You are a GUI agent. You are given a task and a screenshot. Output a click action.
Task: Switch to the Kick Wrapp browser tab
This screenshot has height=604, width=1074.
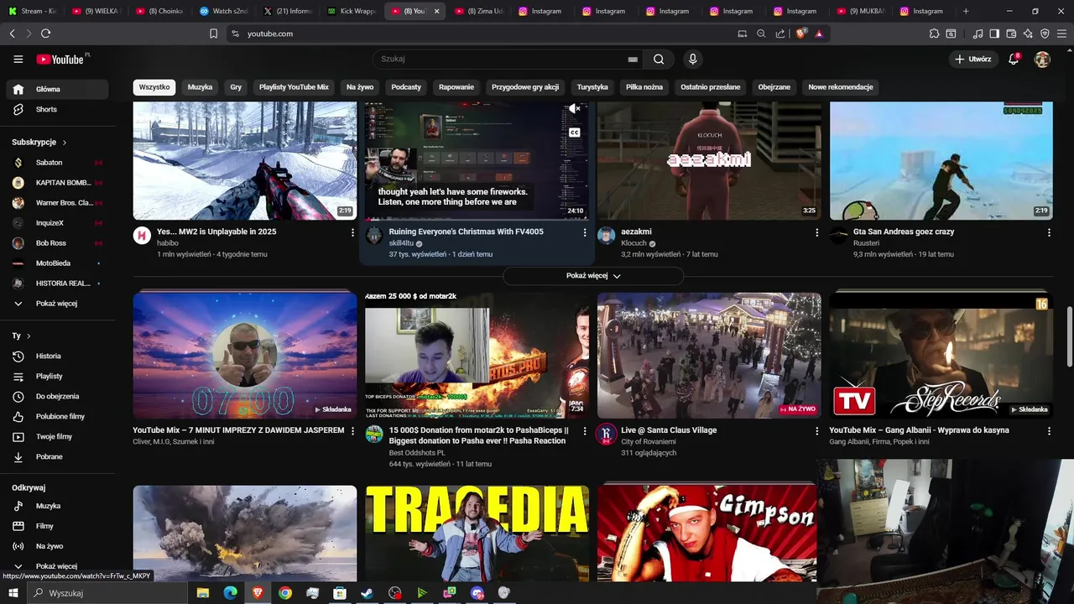352,11
